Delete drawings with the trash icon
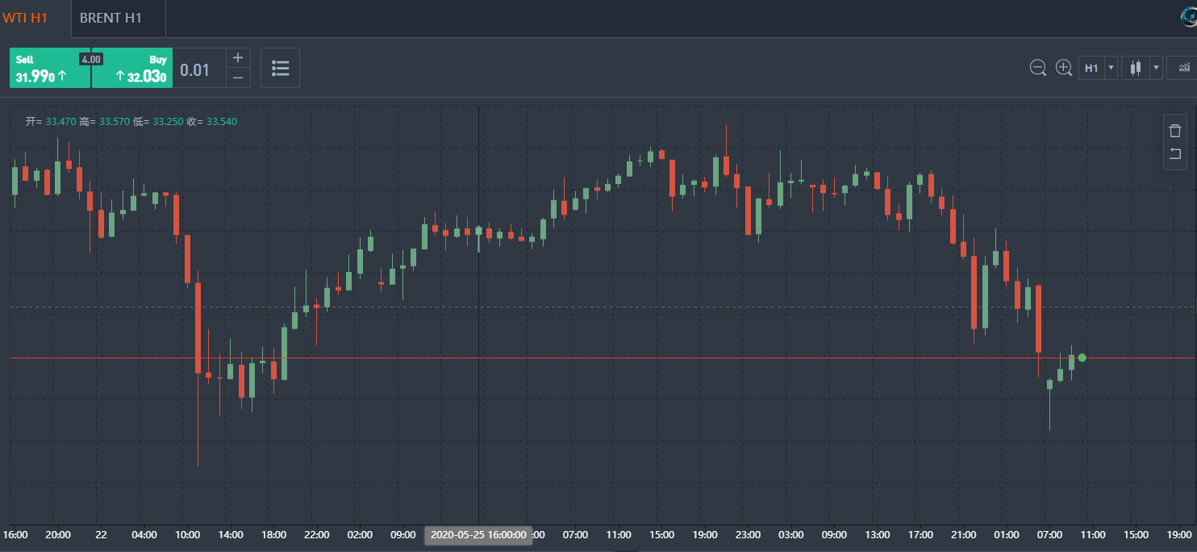 (x=1174, y=131)
